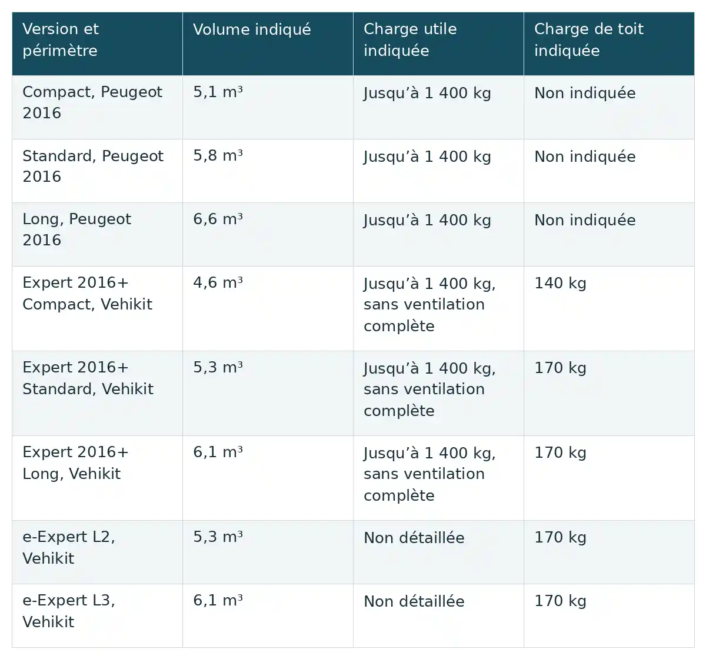Click the '4,6 m³' volume value
The image size is (706, 659).
click(218, 283)
